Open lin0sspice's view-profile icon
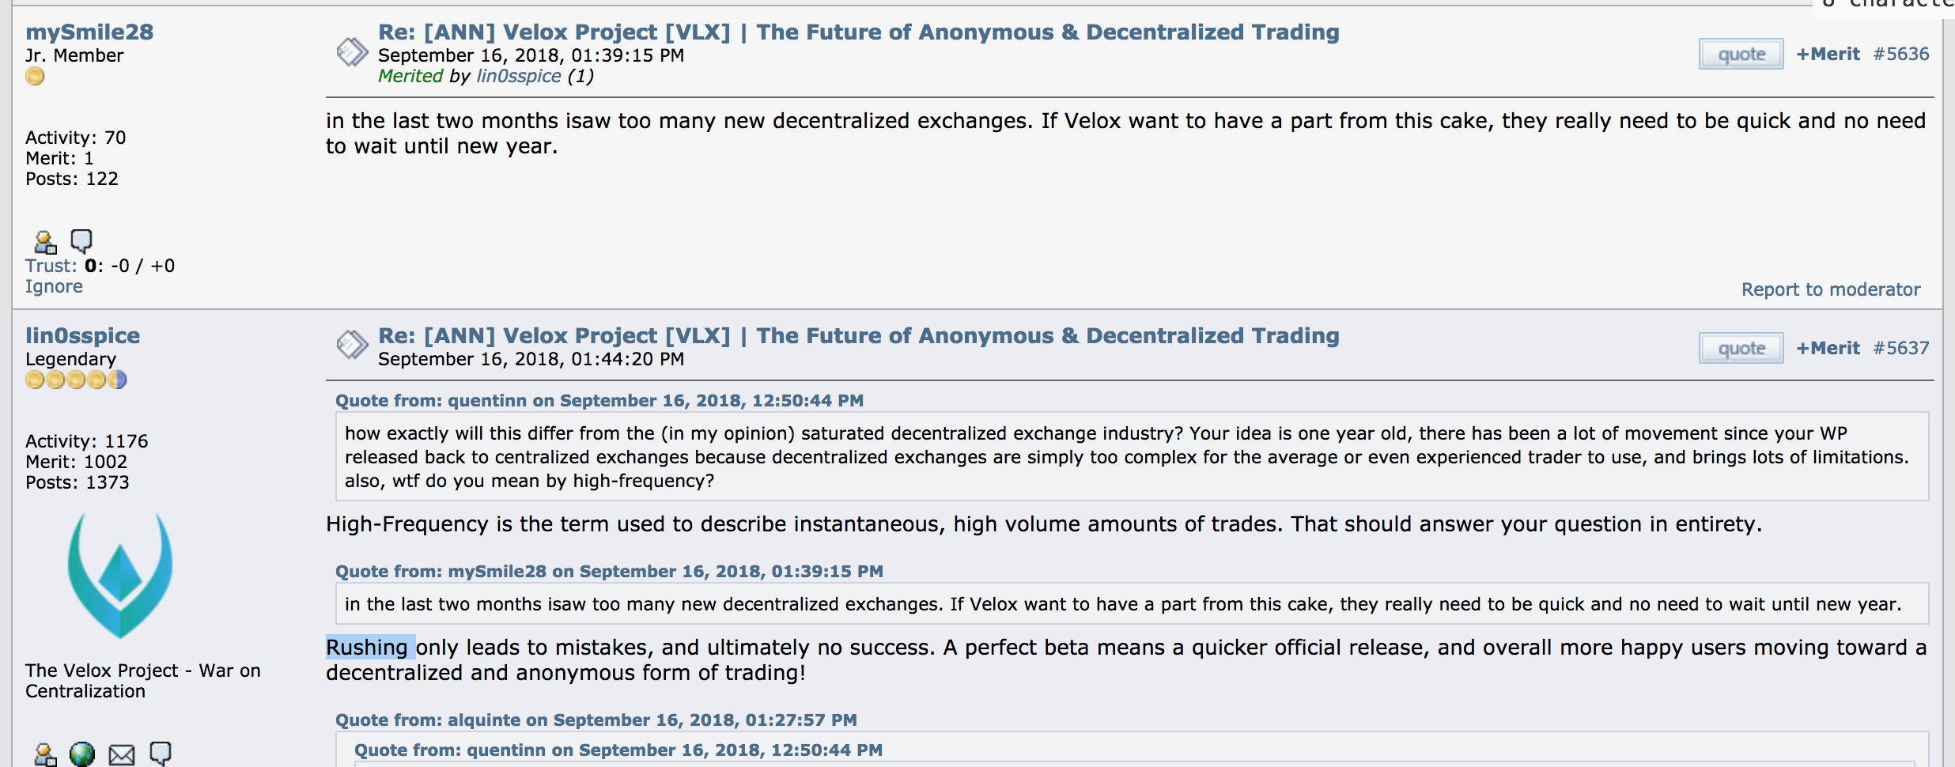Viewport: 1955px width, 767px height. coord(45,754)
